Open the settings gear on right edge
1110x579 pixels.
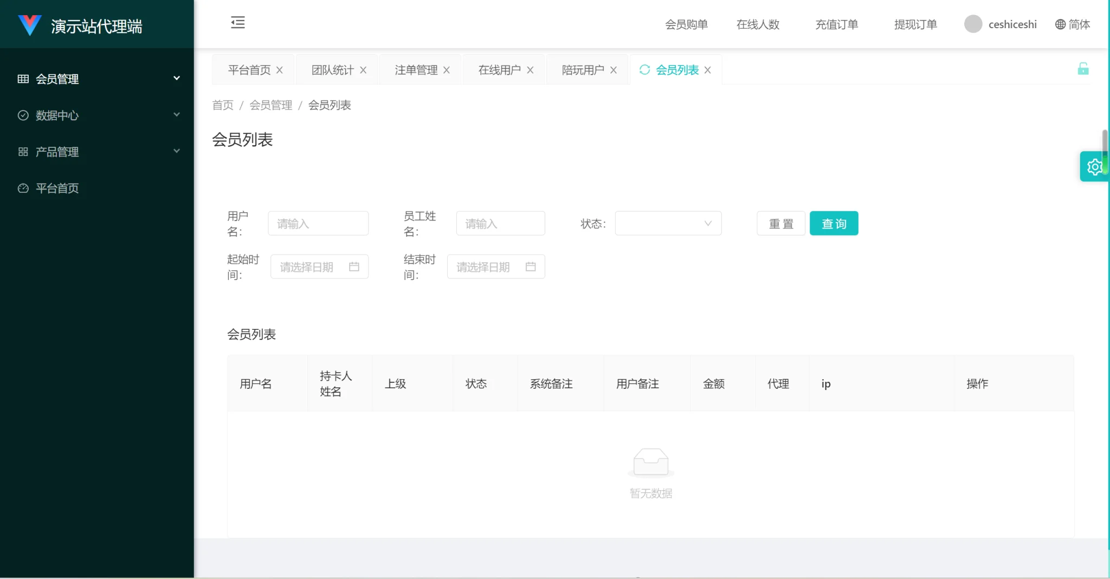(1095, 166)
